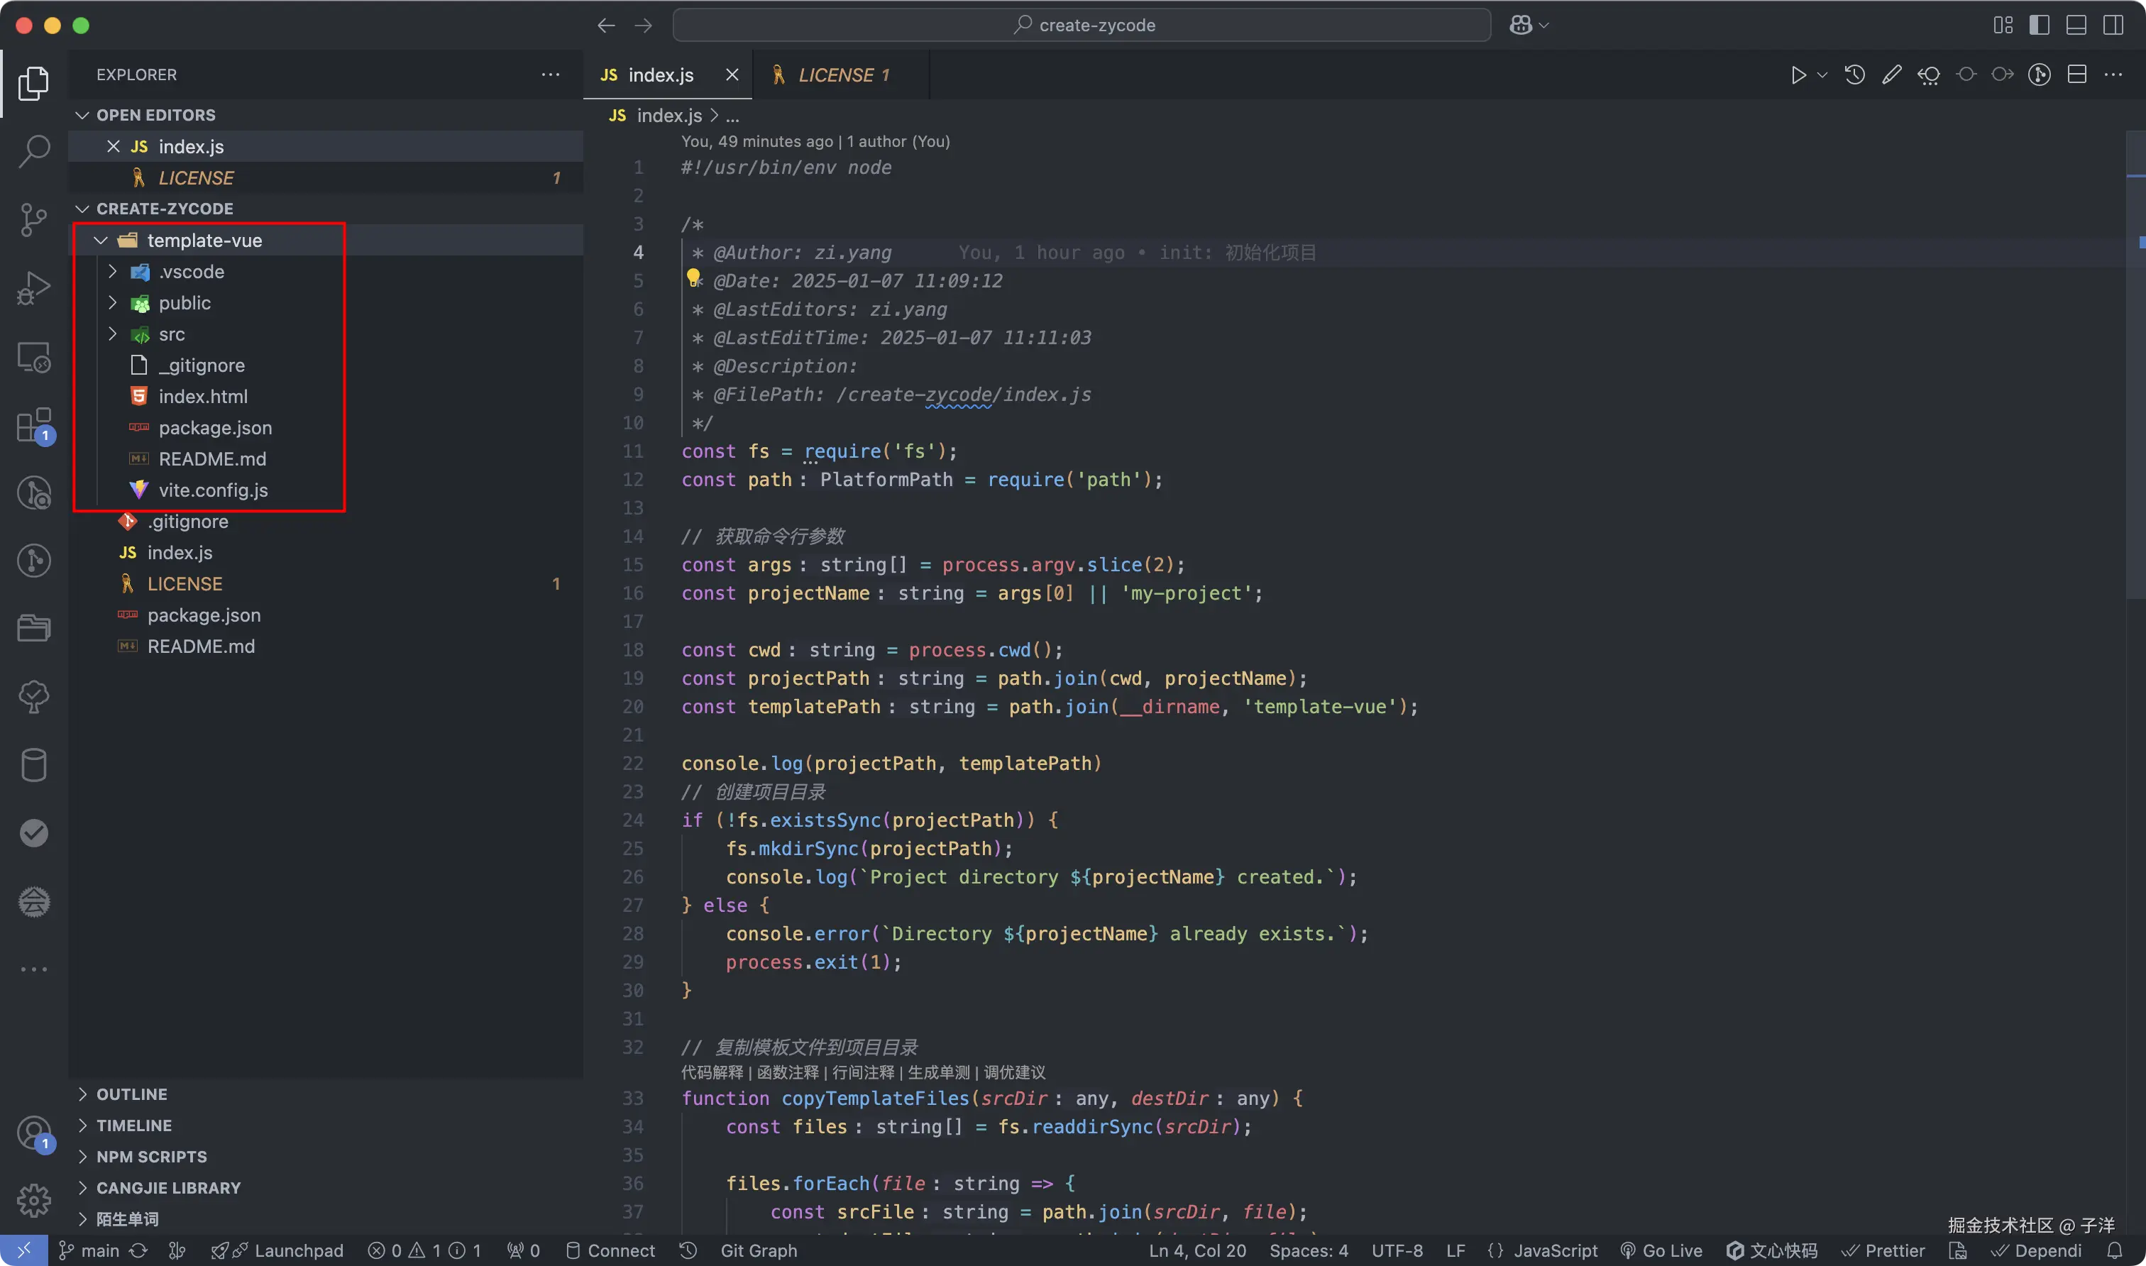Viewport: 2146px width, 1266px height.
Task: Toggle the primary side bar layout button
Action: (x=2040, y=26)
